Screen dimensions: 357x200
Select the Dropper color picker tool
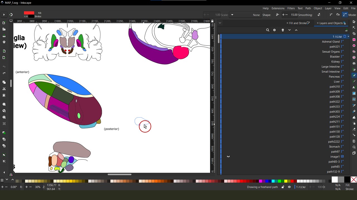click(354, 105)
